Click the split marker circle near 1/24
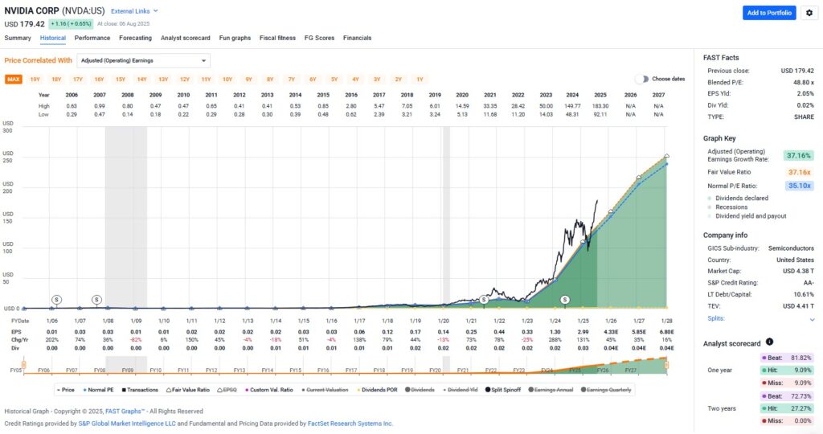823x434 pixels. (565, 300)
